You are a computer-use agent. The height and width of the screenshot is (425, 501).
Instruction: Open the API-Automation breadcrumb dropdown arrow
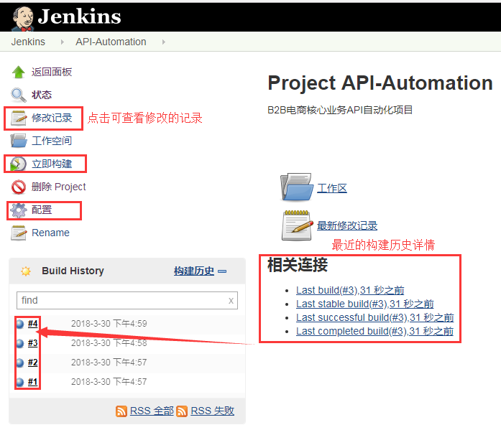point(164,42)
